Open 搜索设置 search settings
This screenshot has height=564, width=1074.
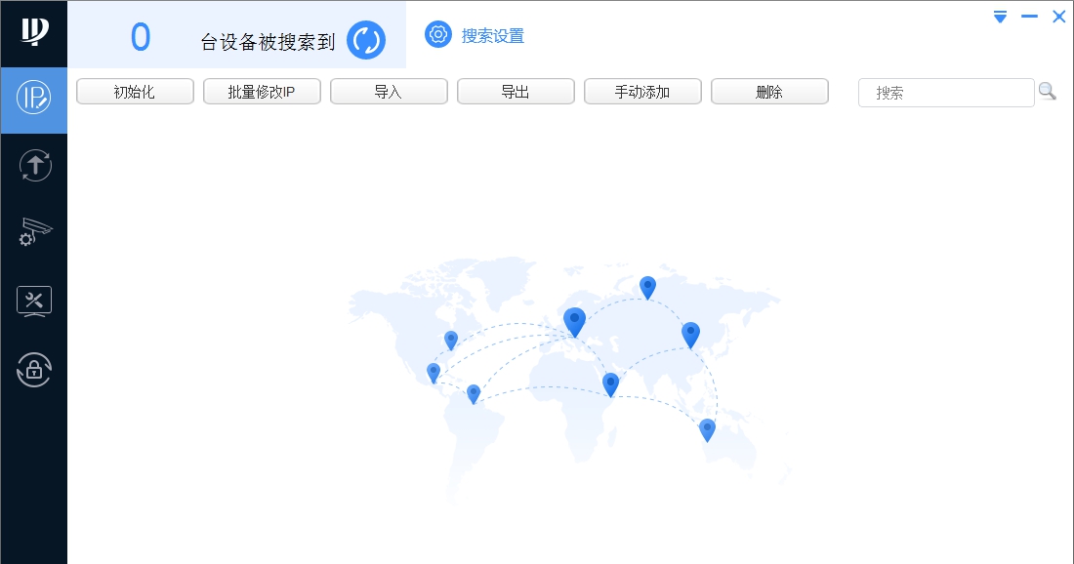(x=491, y=35)
